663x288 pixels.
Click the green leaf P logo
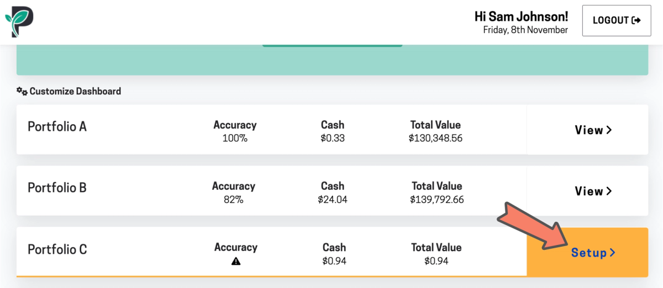tap(19, 22)
